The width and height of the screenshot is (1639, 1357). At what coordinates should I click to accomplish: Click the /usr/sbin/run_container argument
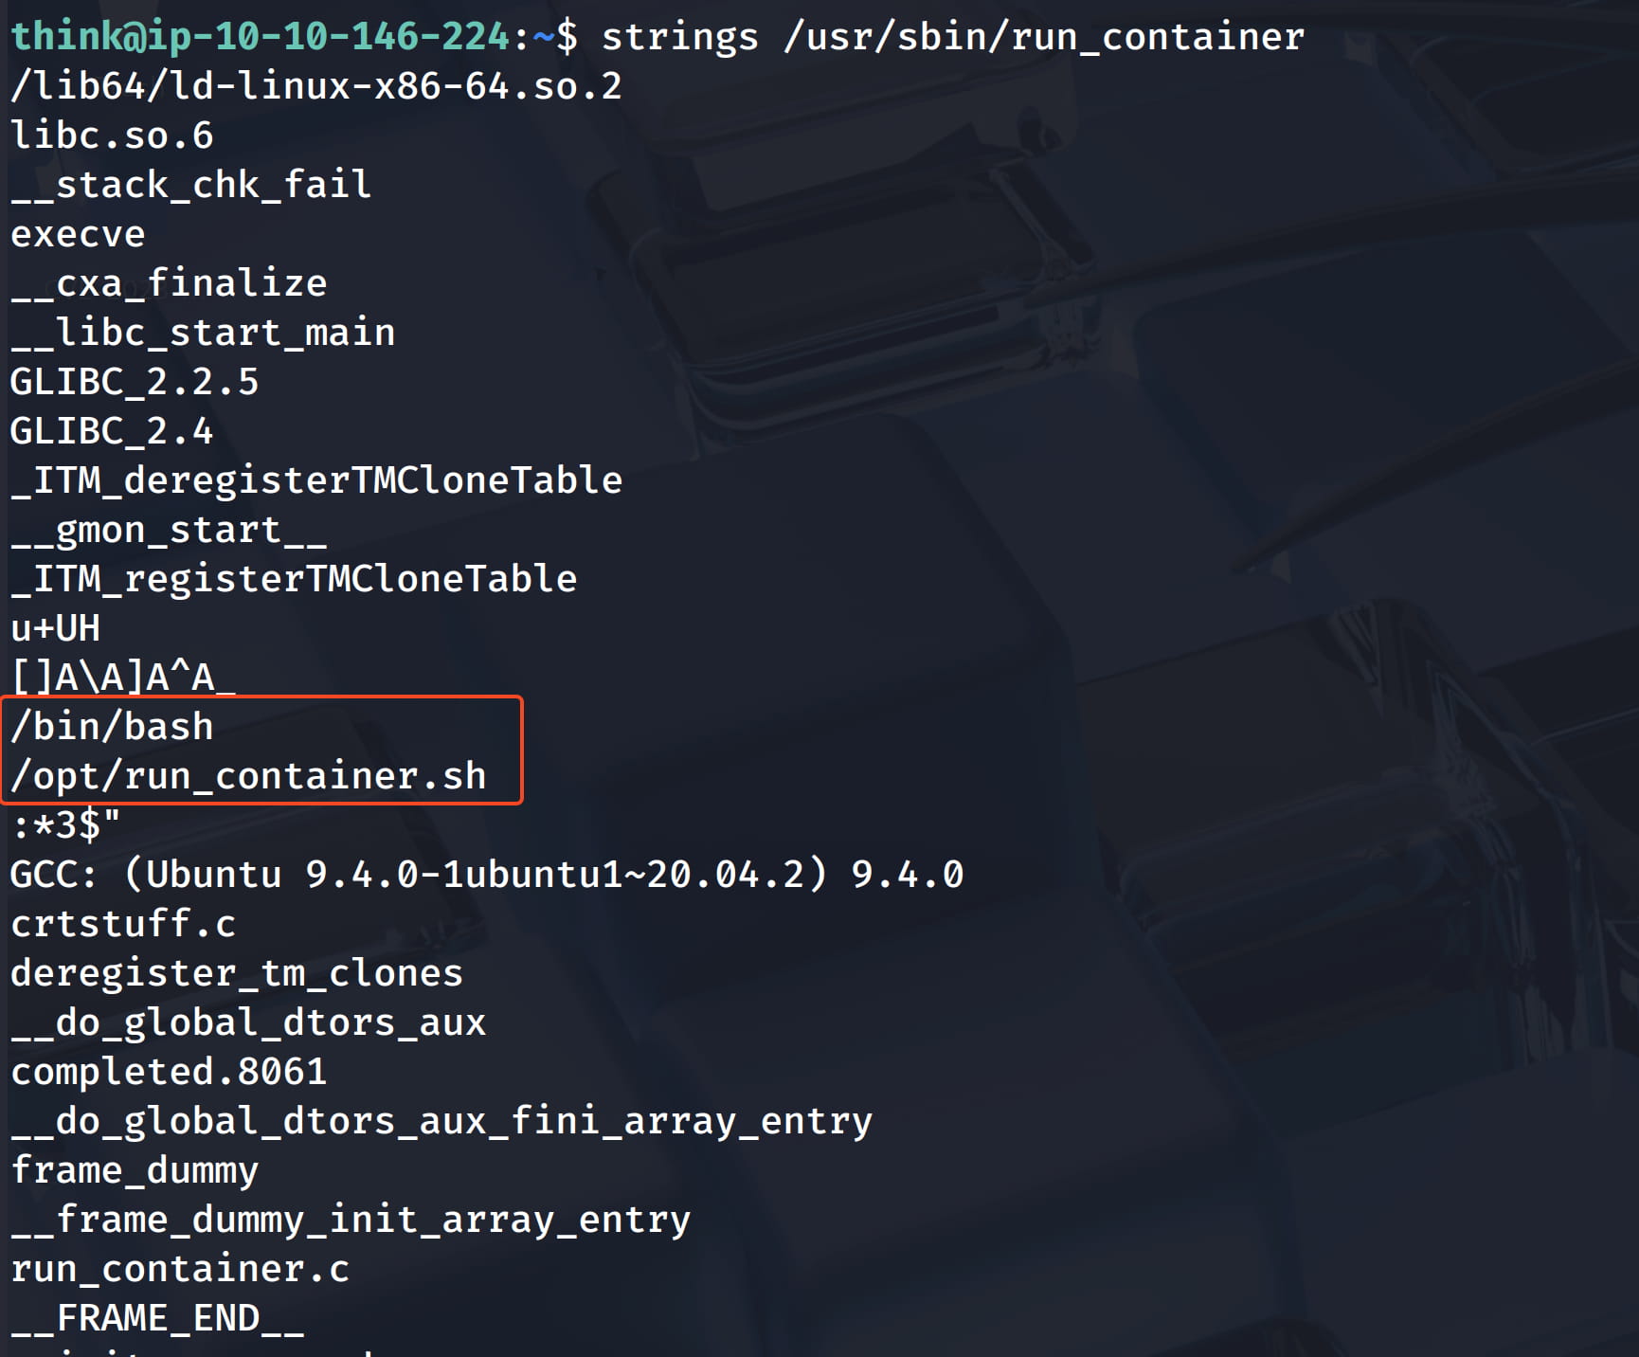point(1044,37)
